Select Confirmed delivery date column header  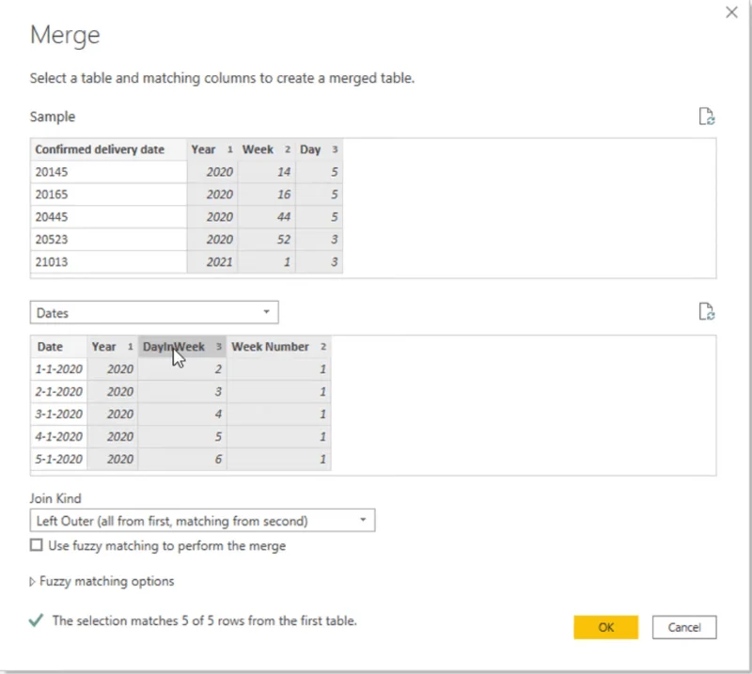pyautogui.click(x=109, y=149)
